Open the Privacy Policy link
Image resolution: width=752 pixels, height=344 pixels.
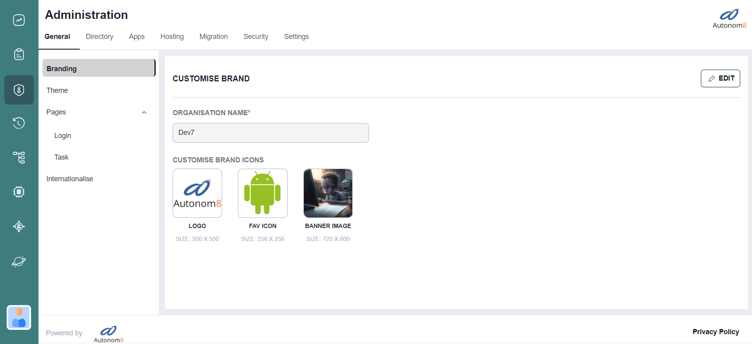[x=715, y=332]
